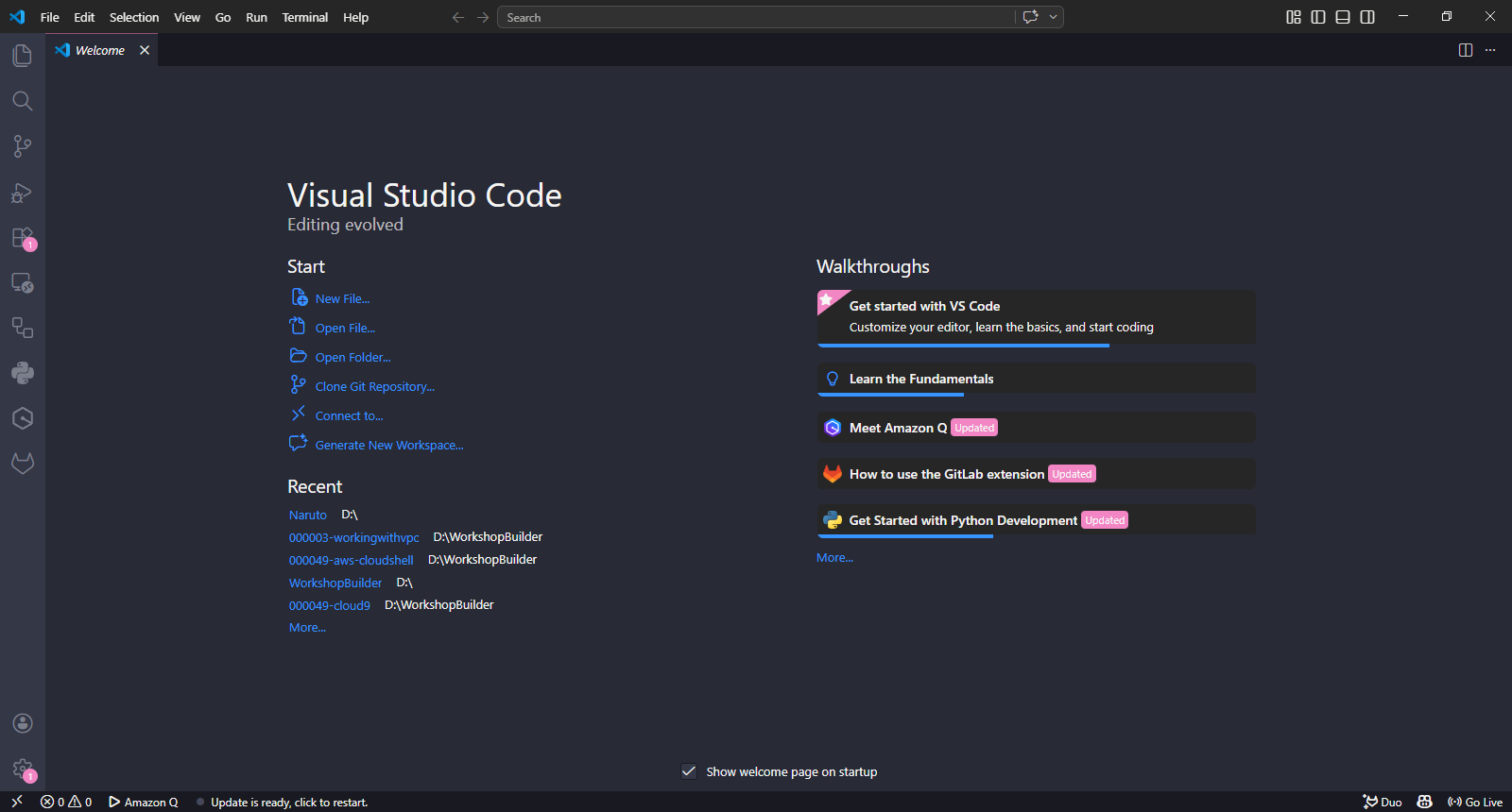Open the Run menu
This screenshot has height=812, width=1512.
click(256, 17)
